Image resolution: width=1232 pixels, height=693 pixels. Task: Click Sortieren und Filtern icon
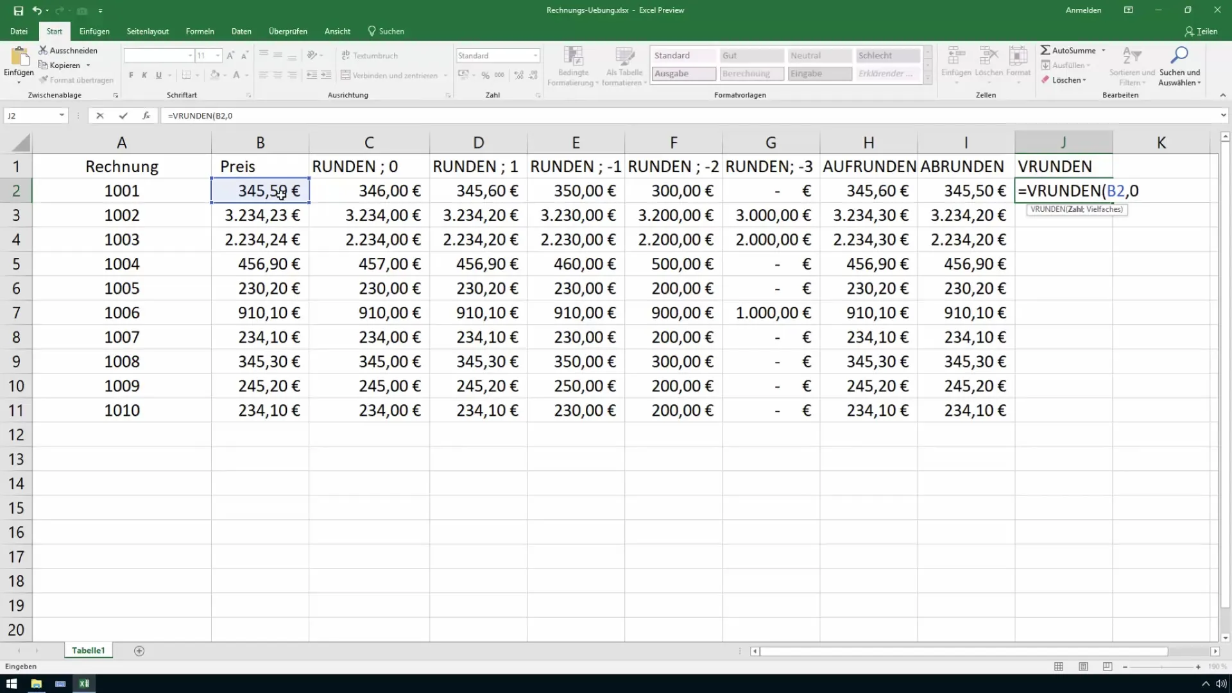1131,55
